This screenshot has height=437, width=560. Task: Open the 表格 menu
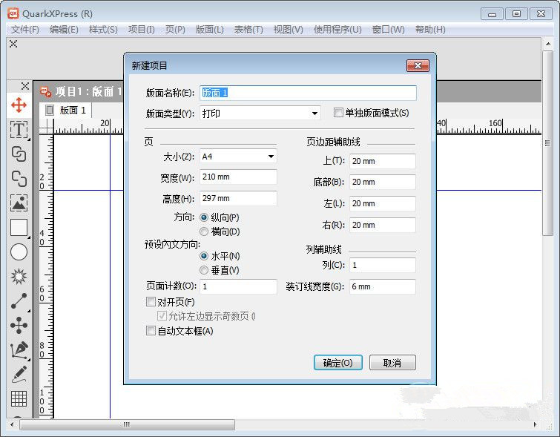[248, 29]
